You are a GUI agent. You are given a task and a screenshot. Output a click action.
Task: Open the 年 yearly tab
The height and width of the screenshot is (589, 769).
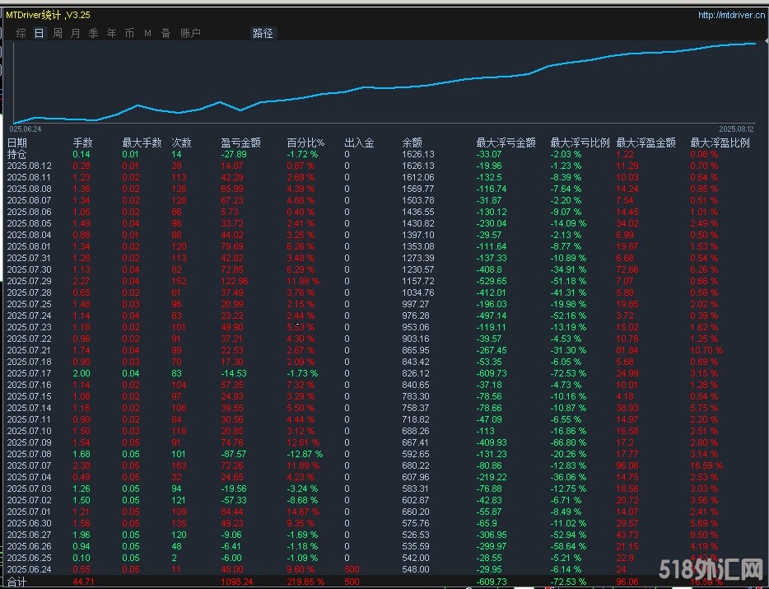point(111,33)
